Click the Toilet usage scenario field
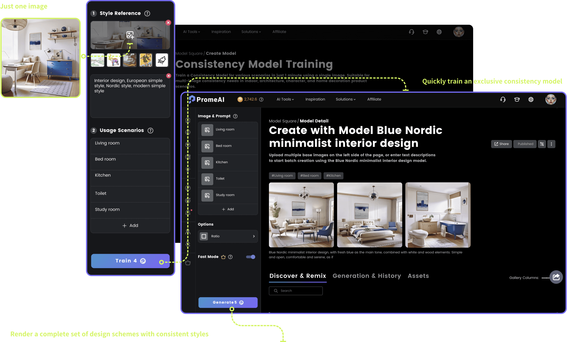Image resolution: width=567 pixels, height=342 pixels. coord(130,194)
